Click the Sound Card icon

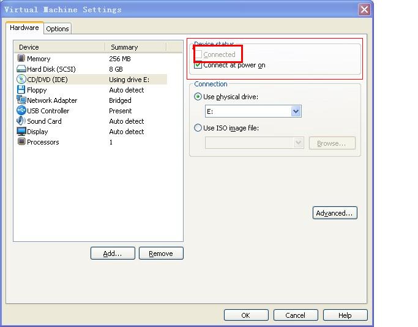21,121
